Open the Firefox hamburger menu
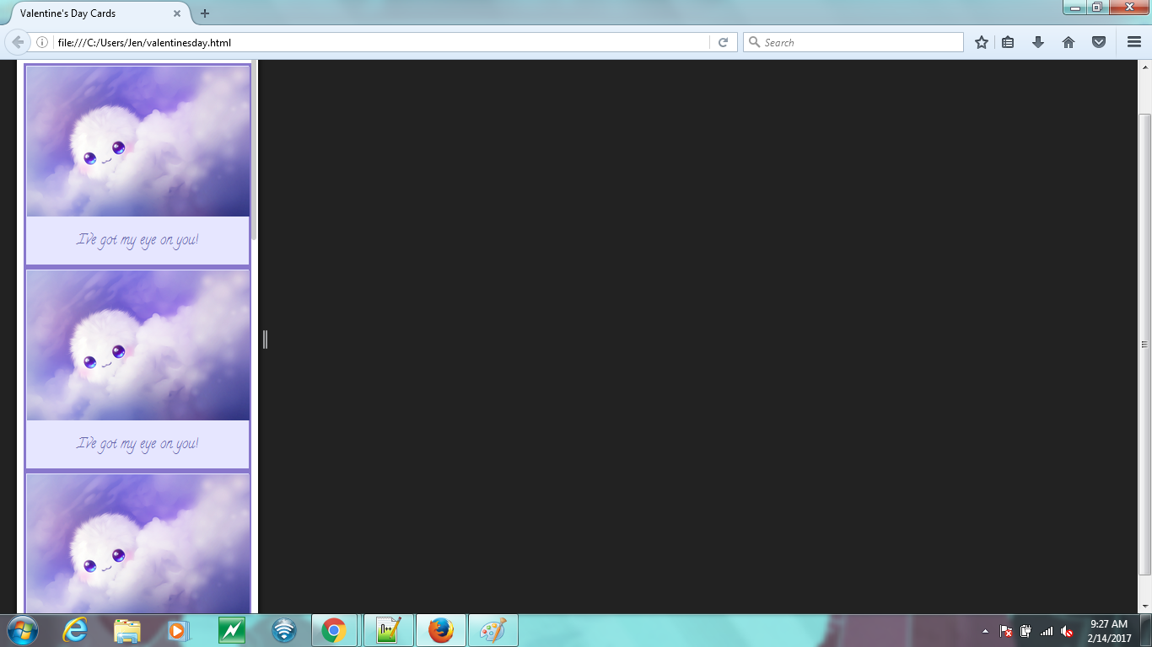The height and width of the screenshot is (647, 1152). click(x=1134, y=42)
